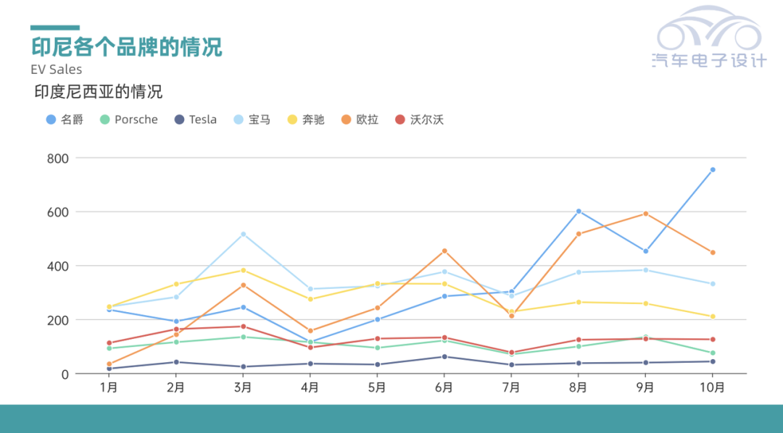Click the EV Sales subtitle
The height and width of the screenshot is (433, 783).
click(57, 70)
